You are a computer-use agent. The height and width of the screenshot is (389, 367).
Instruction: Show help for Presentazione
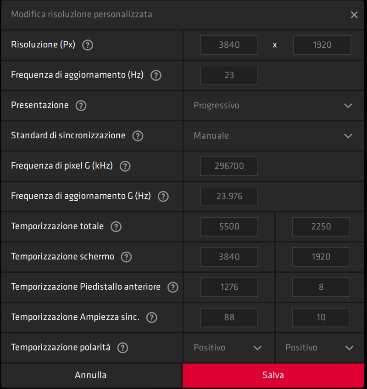[x=81, y=106]
